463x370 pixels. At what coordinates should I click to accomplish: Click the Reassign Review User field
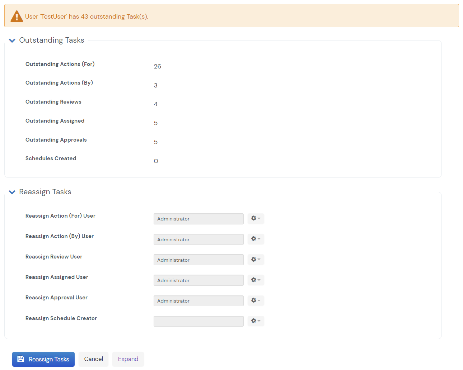tap(198, 260)
